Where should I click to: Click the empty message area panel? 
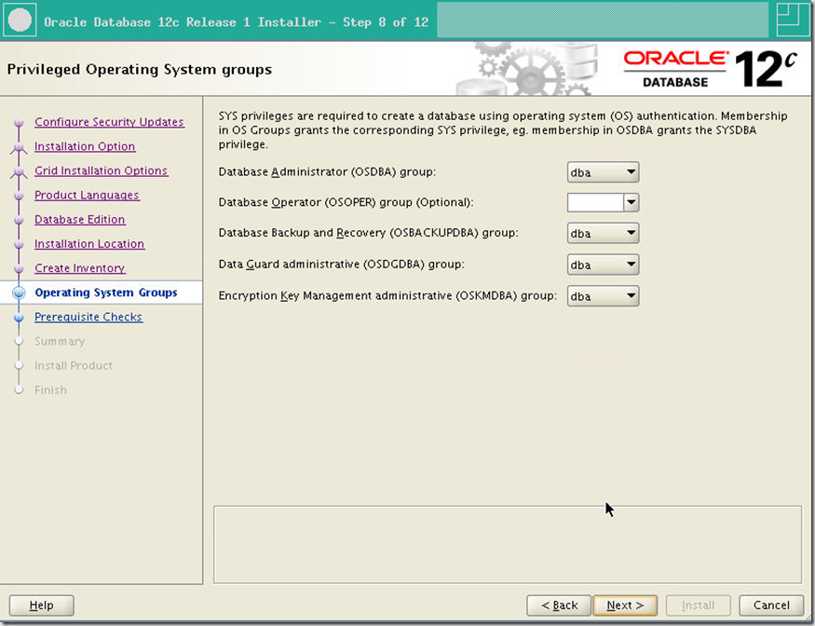tap(508, 544)
